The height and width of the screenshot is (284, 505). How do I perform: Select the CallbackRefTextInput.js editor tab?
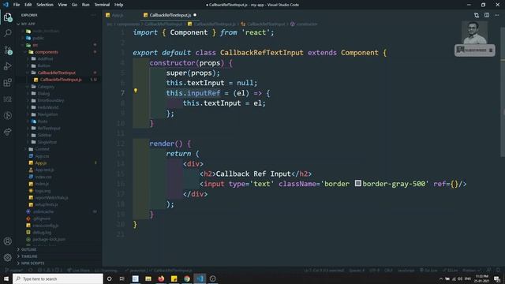click(x=170, y=15)
